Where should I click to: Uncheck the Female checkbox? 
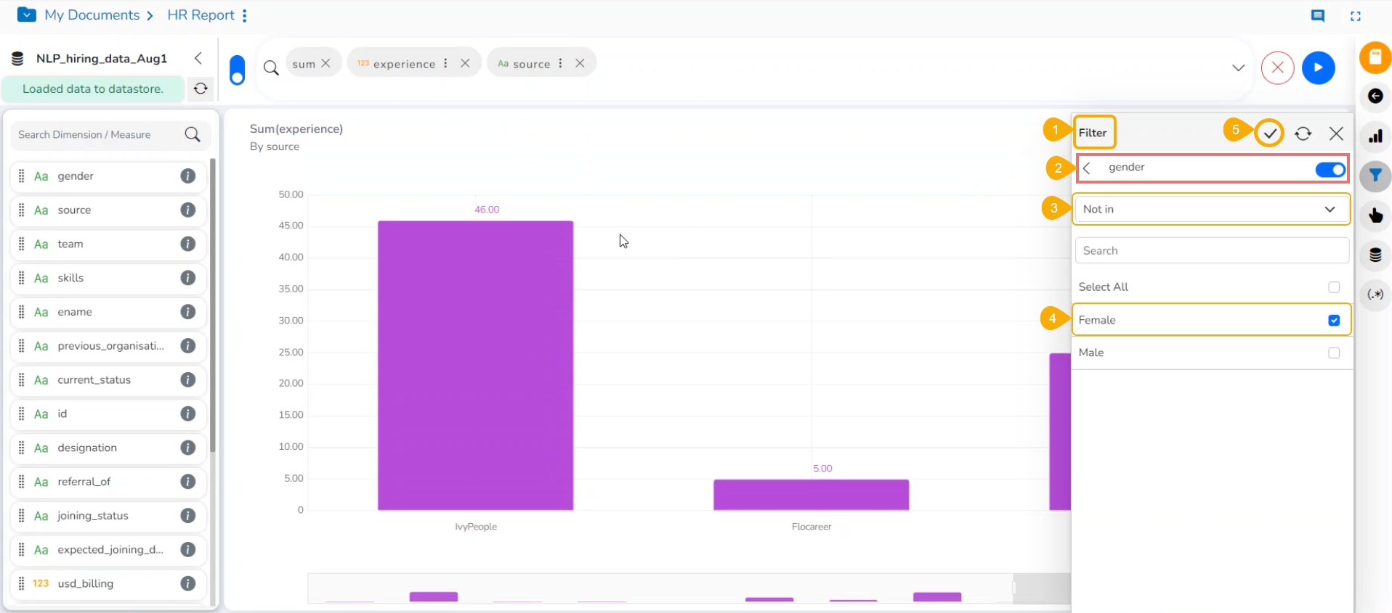click(x=1334, y=320)
